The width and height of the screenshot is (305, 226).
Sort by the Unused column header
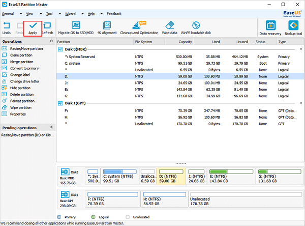click(235, 42)
